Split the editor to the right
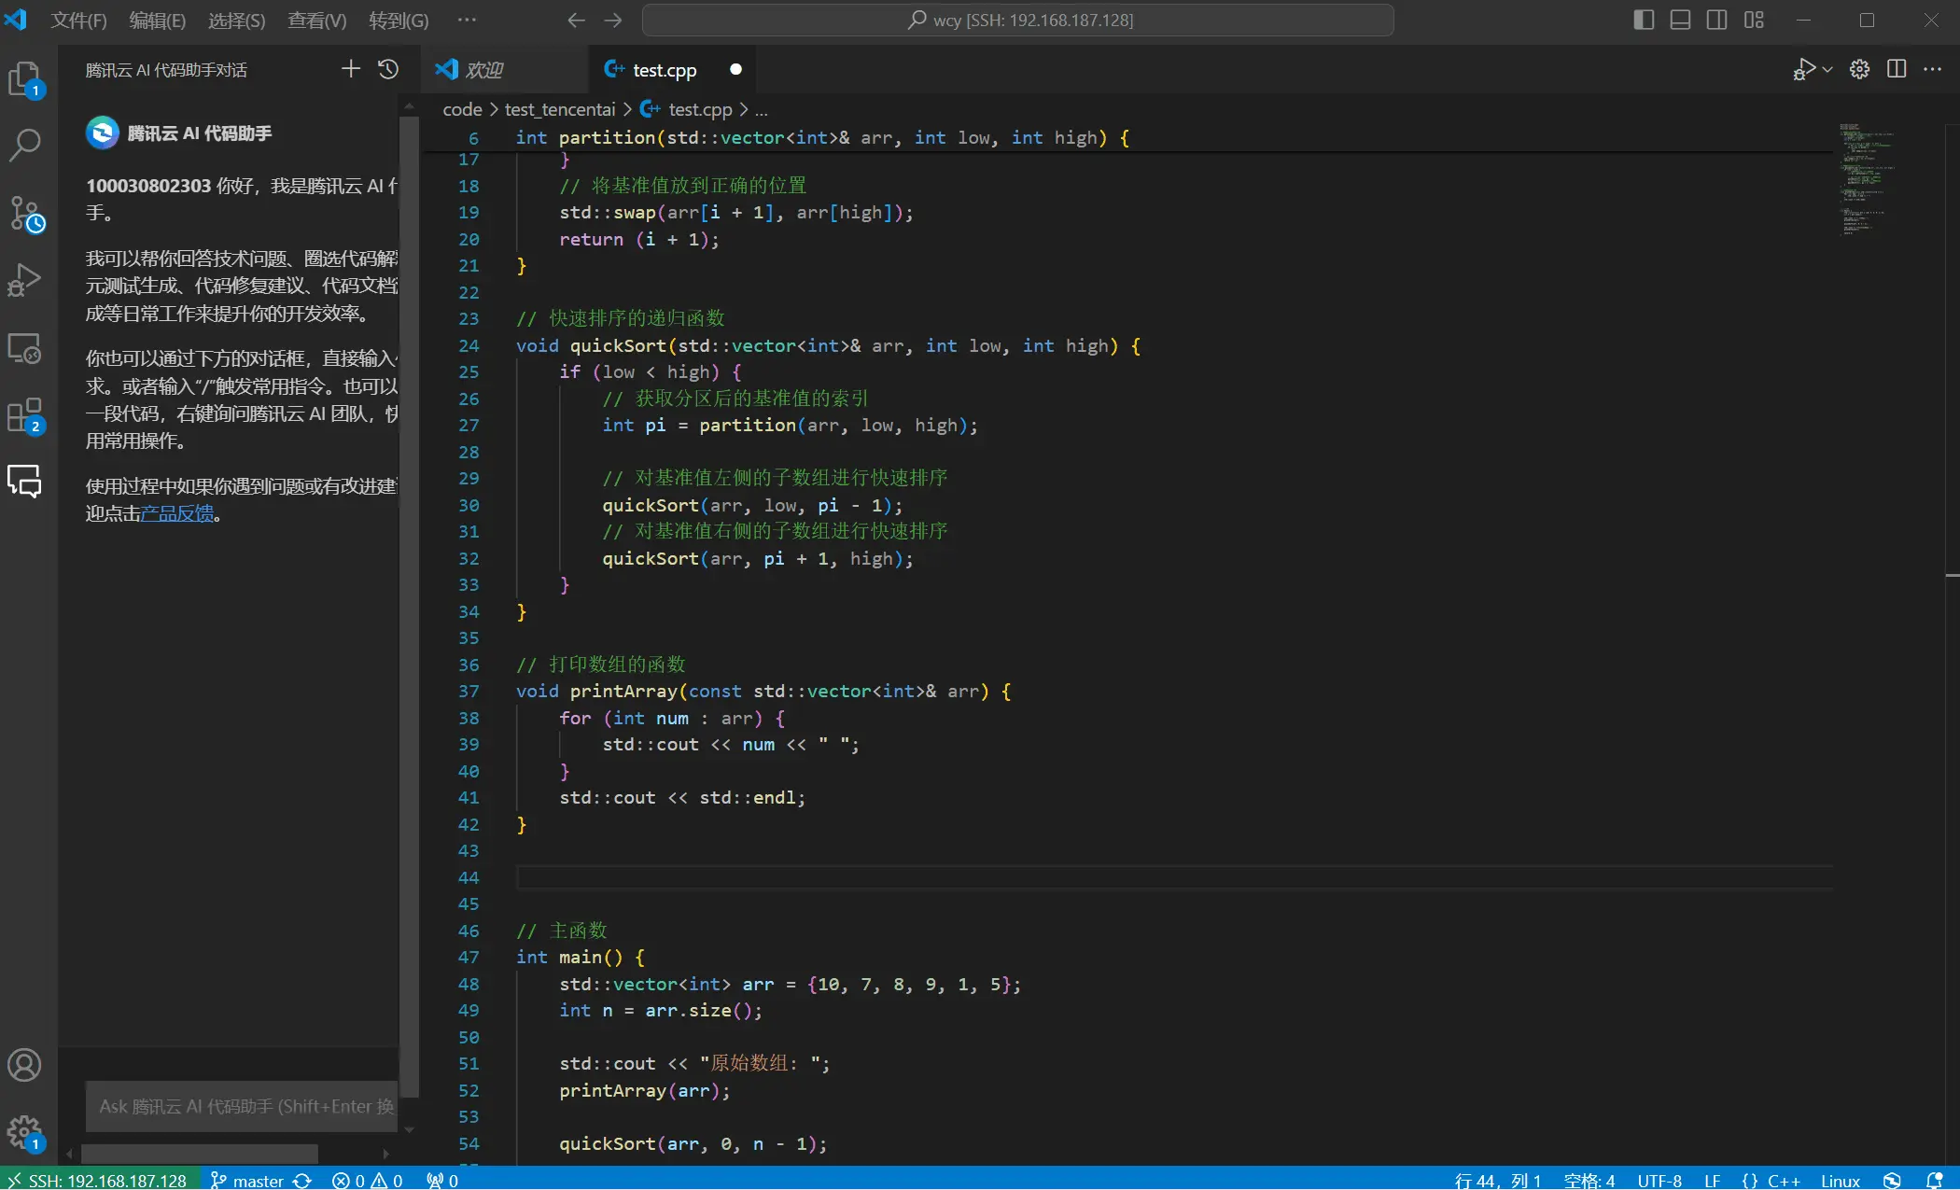Screen dimensions: 1960x1190 1897,69
